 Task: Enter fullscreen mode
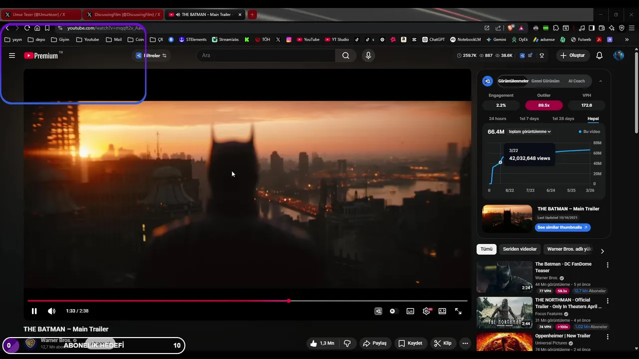pos(458,311)
